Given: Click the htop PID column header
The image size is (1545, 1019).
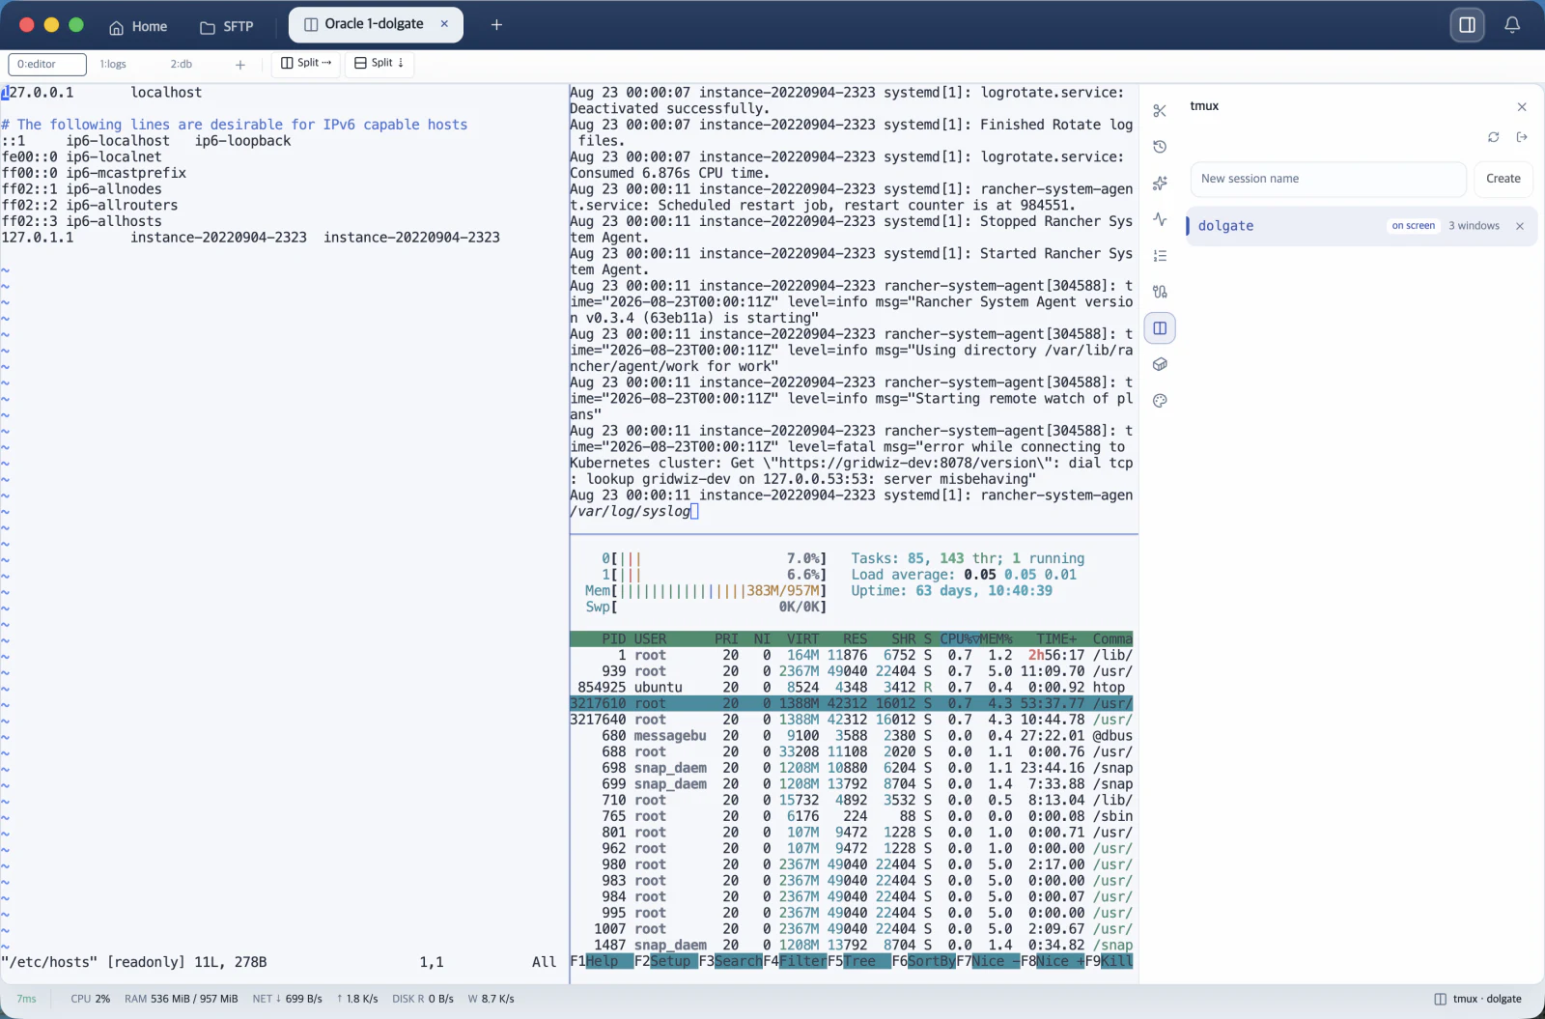Looking at the screenshot, I should click(614, 639).
